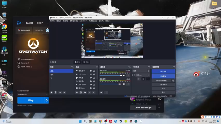
Task: Pop out the controls dock icon
Action: click(x=174, y=67)
